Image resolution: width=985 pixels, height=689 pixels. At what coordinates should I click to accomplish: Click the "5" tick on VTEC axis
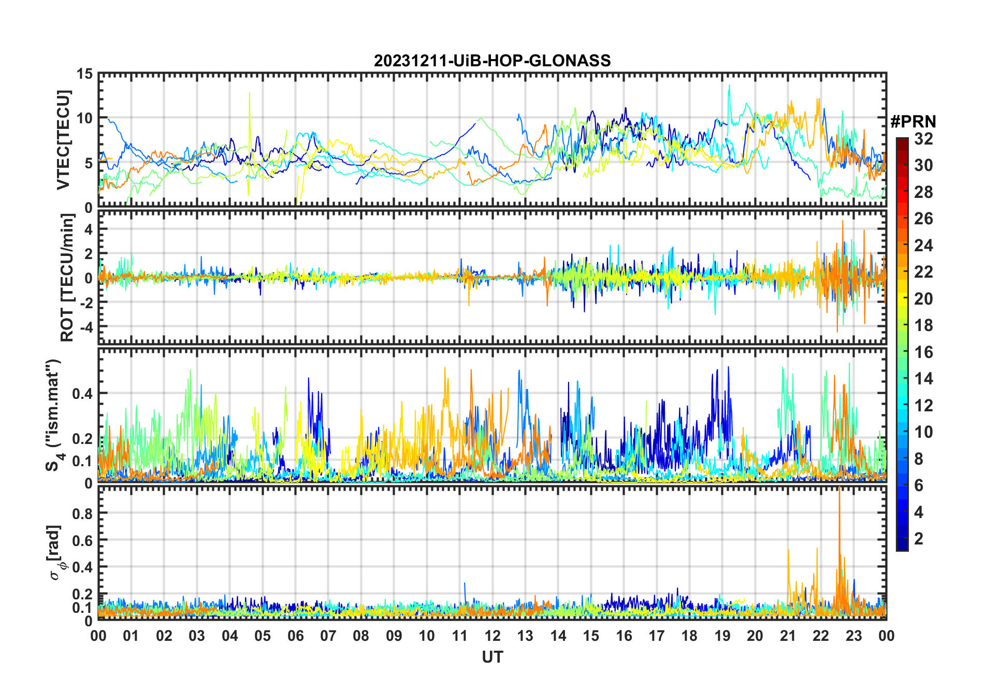89,163
